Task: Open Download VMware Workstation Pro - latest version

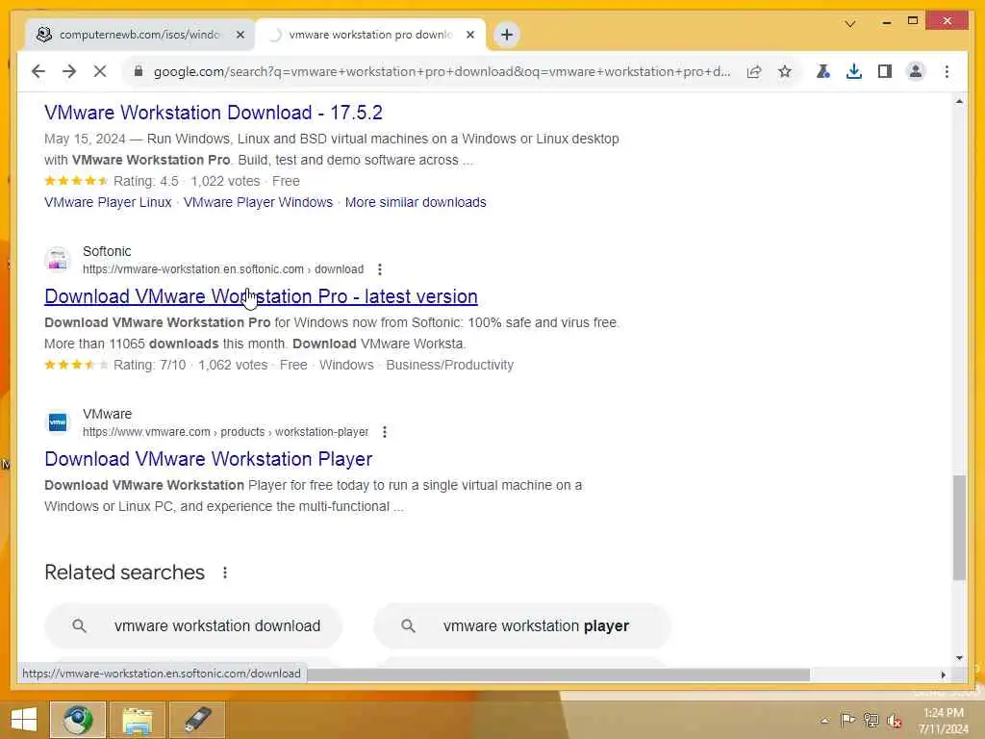Action: (262, 296)
